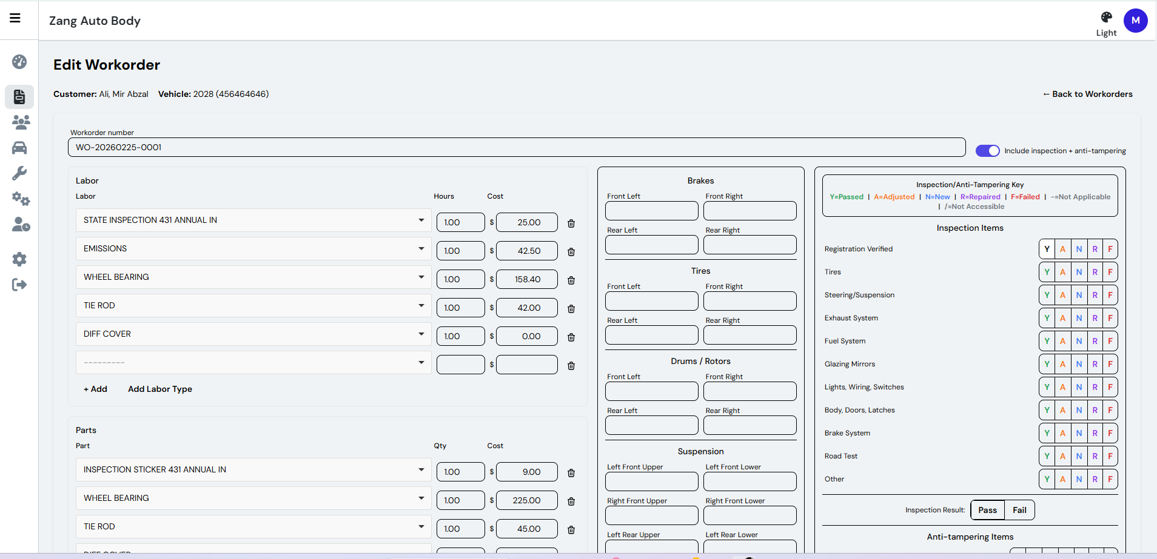Click Drums / Rotors Front Right input

[750, 391]
